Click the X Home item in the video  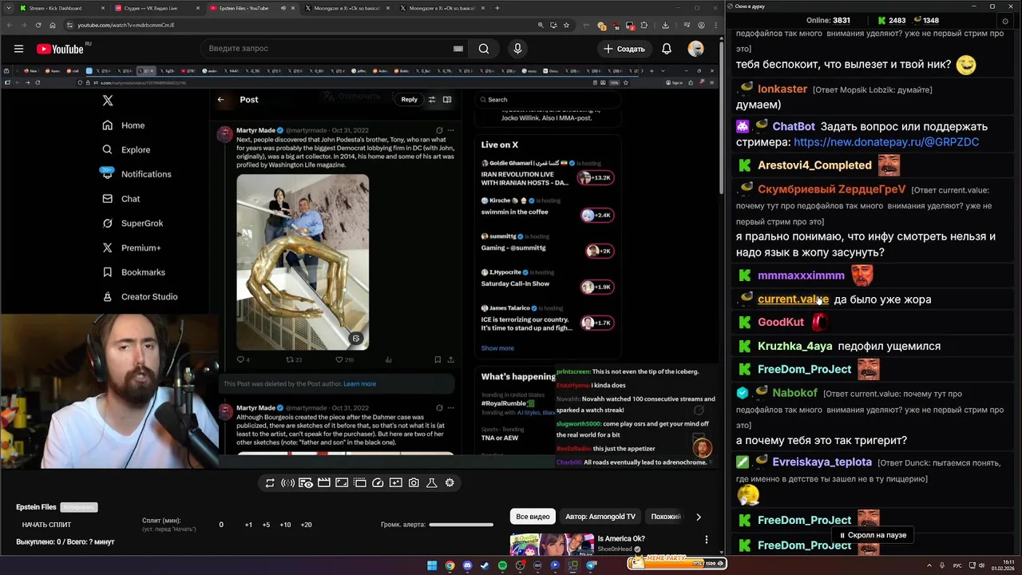coord(124,125)
